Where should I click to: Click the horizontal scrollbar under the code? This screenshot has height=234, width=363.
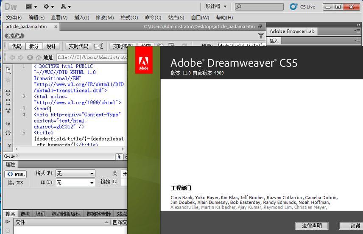70,149
